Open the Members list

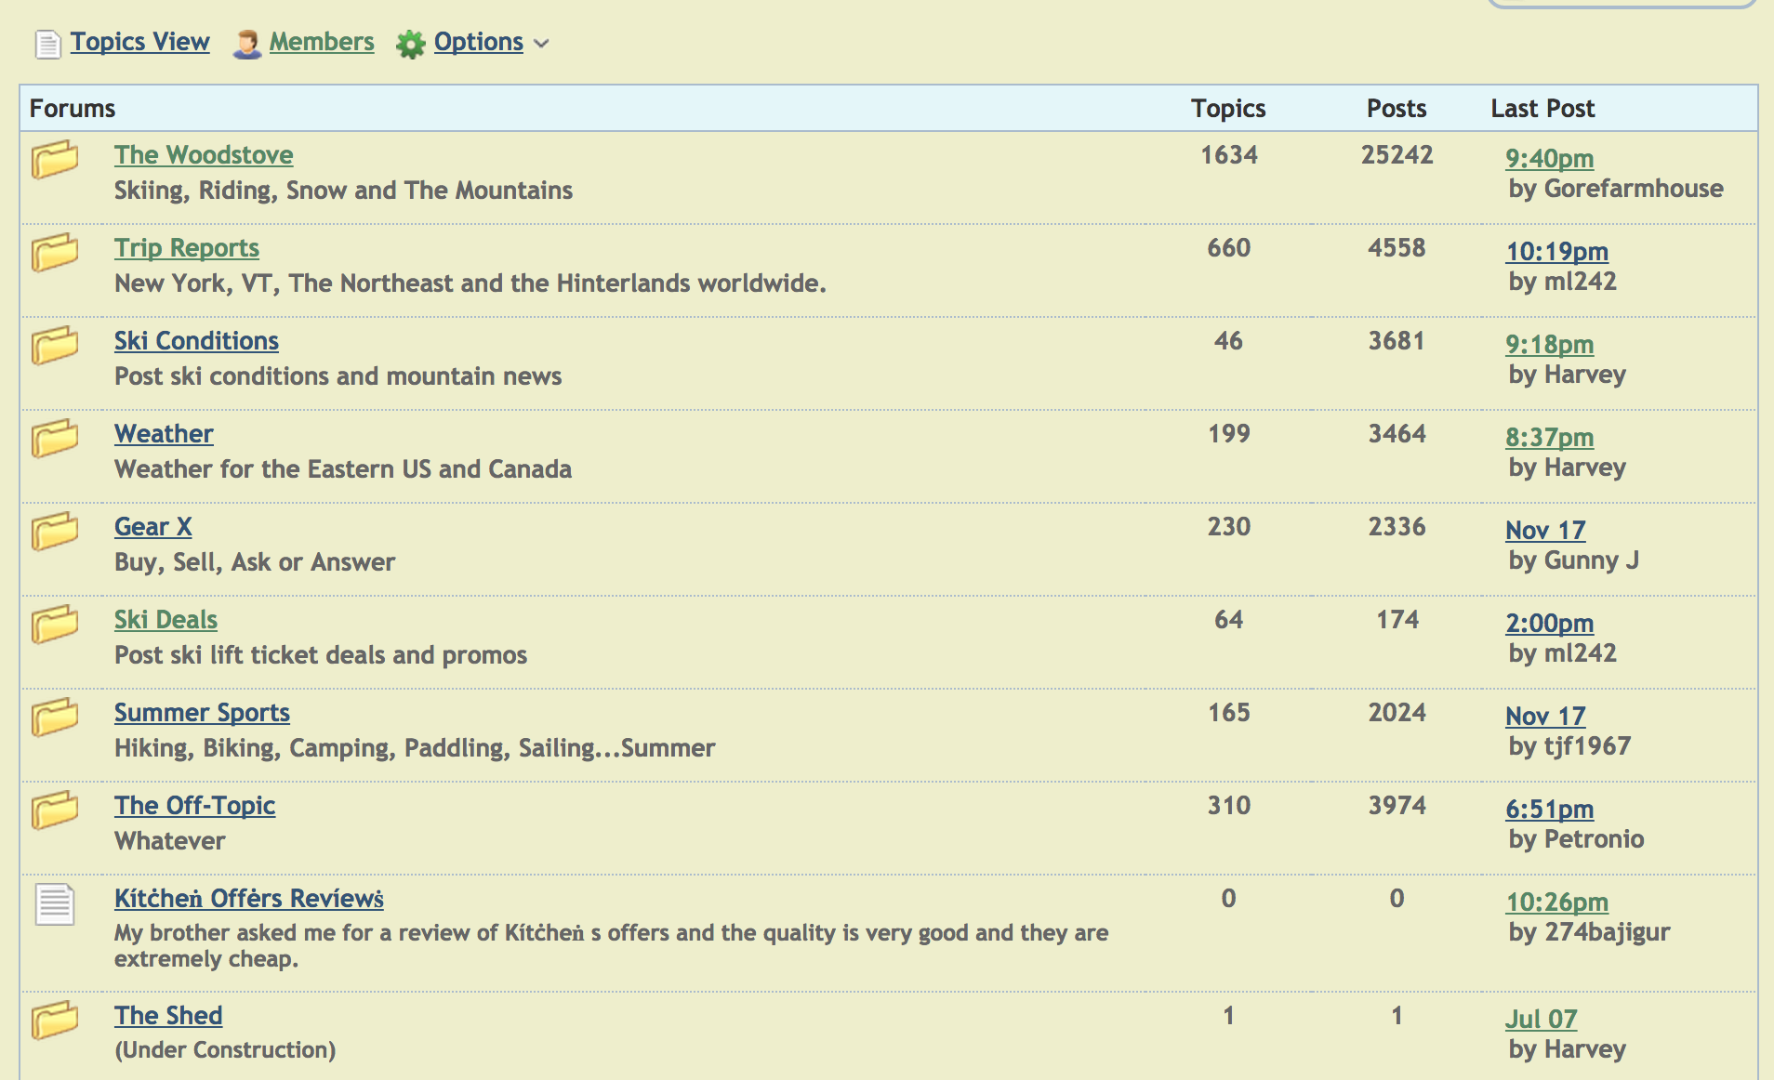pyautogui.click(x=321, y=42)
